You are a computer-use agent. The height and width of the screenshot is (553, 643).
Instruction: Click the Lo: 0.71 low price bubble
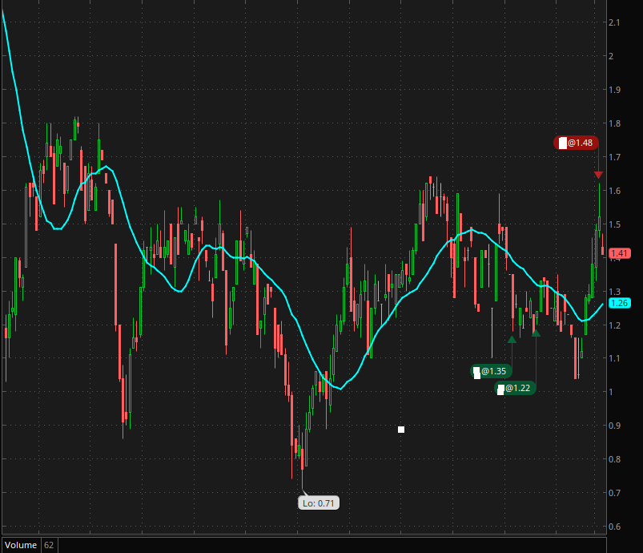(x=319, y=503)
